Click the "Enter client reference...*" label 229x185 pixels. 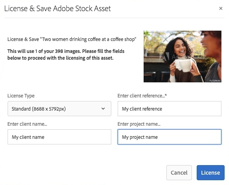(x=142, y=96)
